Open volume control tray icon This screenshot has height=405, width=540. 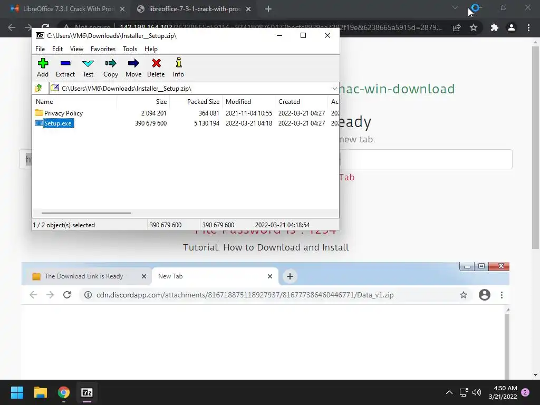point(477,392)
